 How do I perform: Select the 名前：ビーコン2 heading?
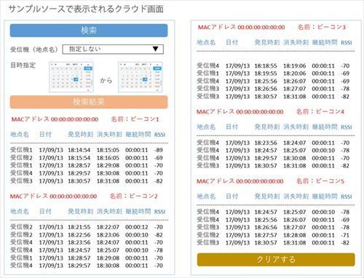click(x=134, y=196)
